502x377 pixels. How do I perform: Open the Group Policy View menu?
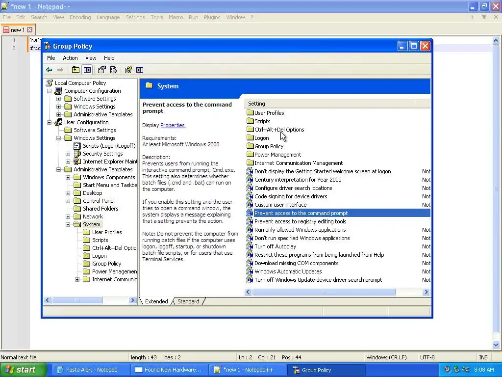[x=91, y=58]
